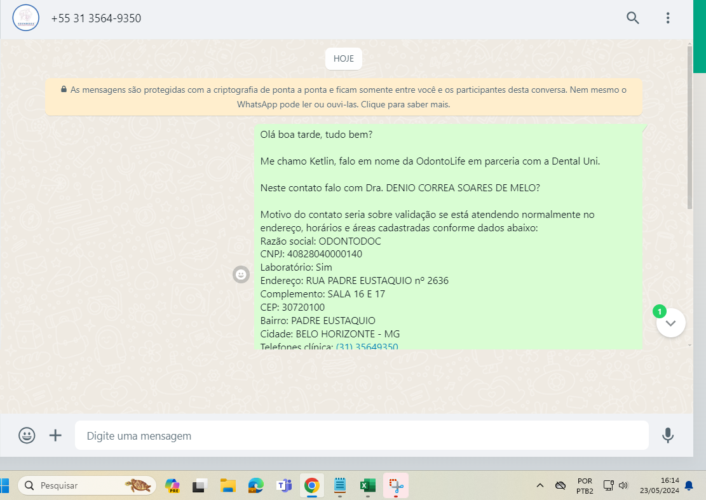706x500 pixels.
Task: Open the Snipping Tool on the taskbar
Action: 396,485
